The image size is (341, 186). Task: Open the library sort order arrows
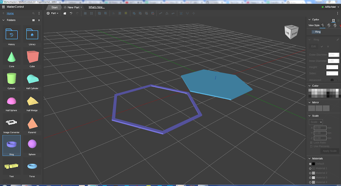click(39, 20)
